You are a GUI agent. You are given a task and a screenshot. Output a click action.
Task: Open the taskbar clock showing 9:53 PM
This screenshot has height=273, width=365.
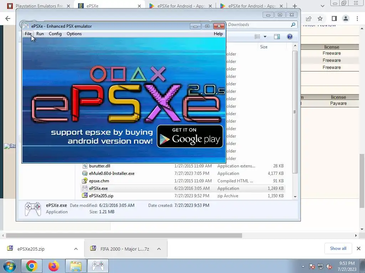click(x=347, y=266)
